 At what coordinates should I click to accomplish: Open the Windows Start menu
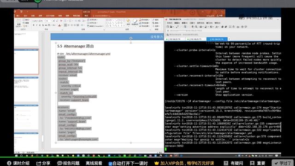17,156
